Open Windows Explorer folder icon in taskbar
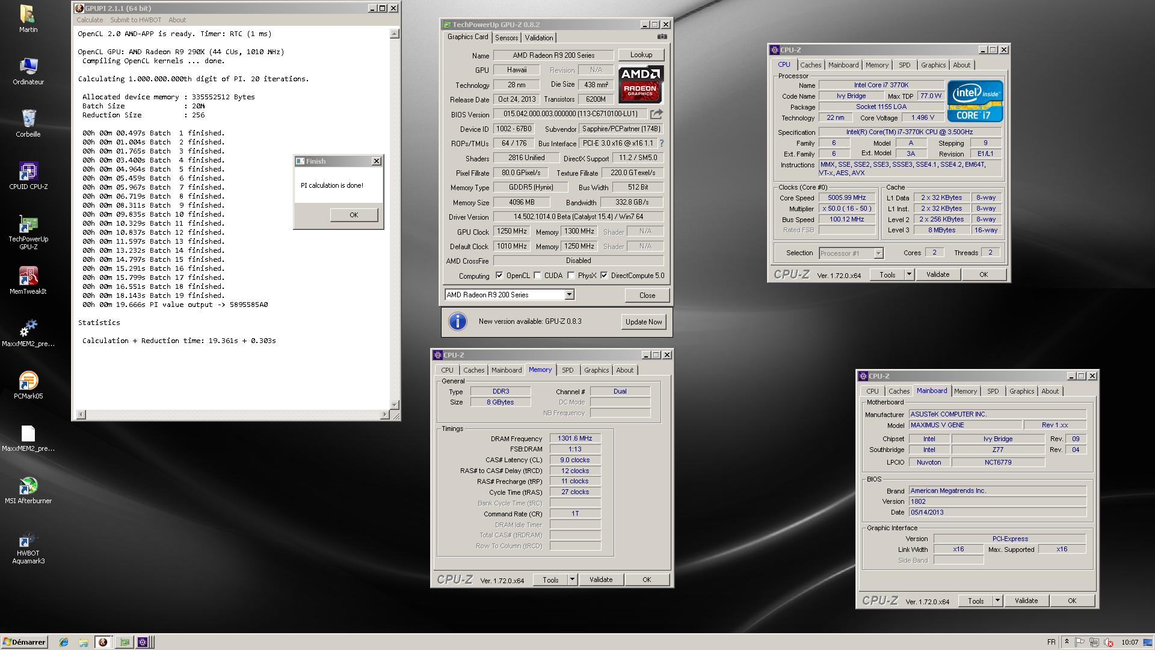The image size is (1155, 650). (84, 642)
